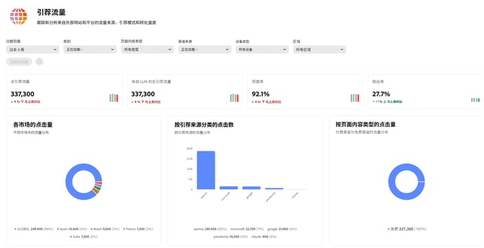
Task: Select the blue donut in the 按页面内容类型的点击量 chart
Action: [x=392, y=182]
